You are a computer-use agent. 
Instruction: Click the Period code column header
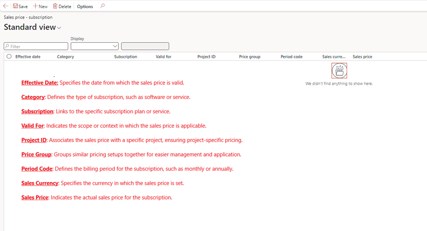(291, 57)
